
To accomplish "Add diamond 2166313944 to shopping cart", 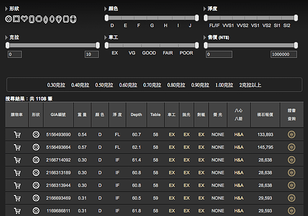I will tap(17, 185).
